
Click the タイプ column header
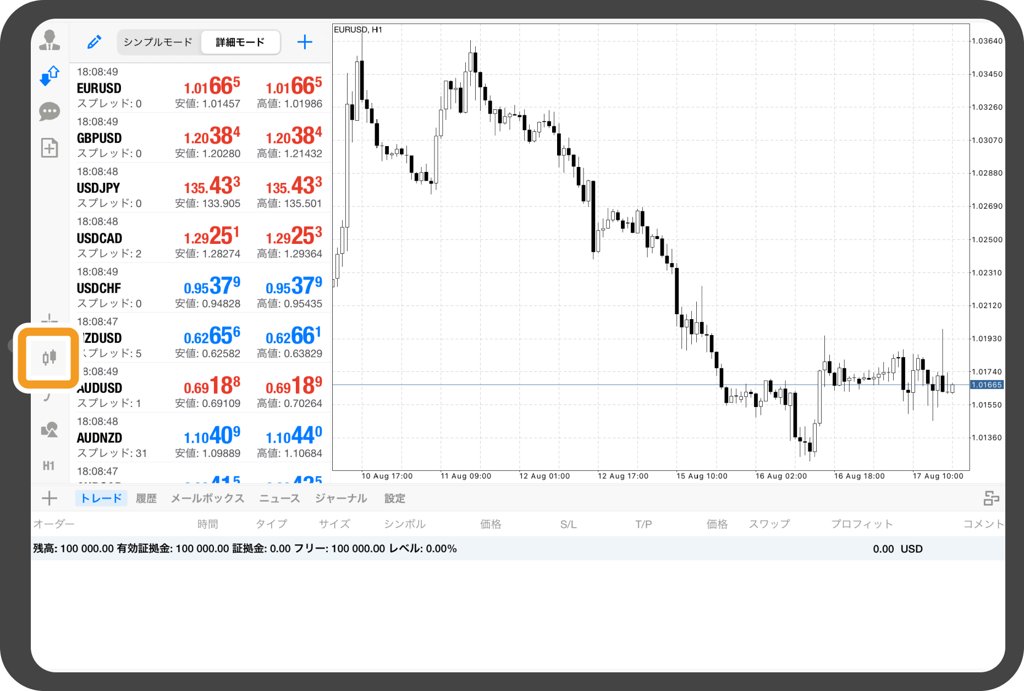pos(272,524)
